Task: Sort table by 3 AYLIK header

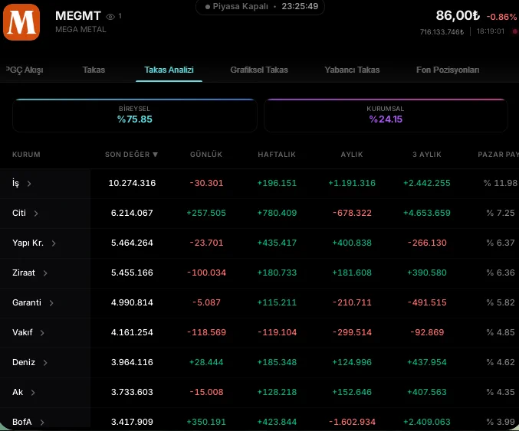Action: 427,155
